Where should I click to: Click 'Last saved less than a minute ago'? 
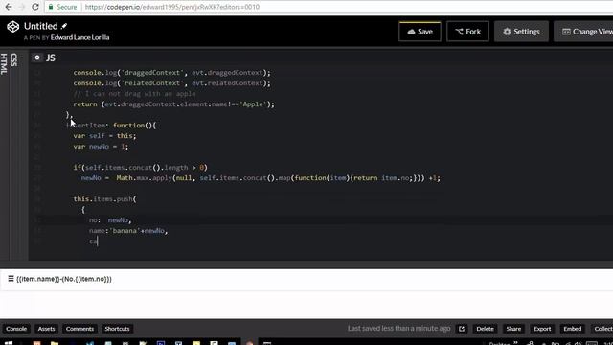click(x=398, y=328)
